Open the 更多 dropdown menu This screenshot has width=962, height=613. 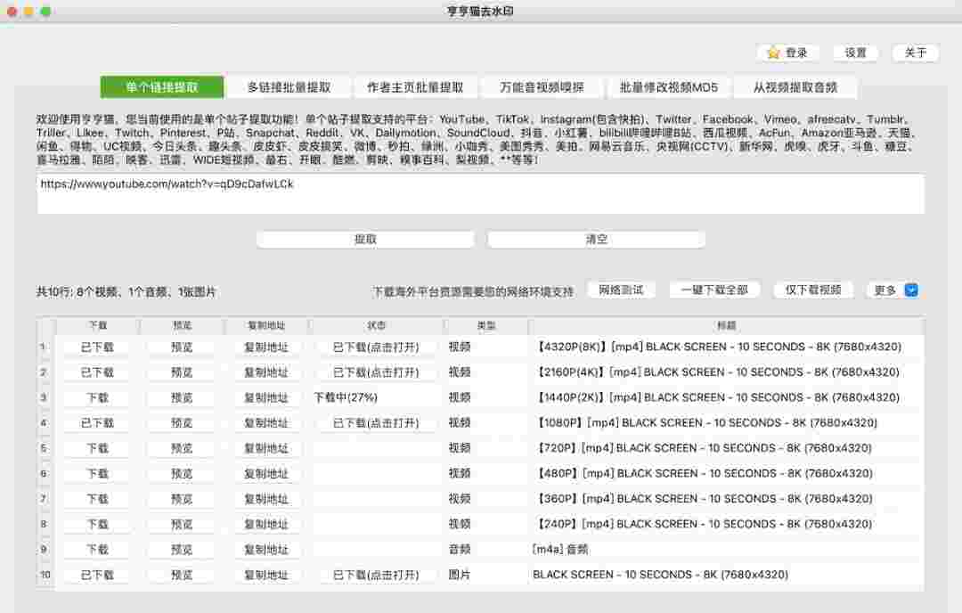[893, 290]
